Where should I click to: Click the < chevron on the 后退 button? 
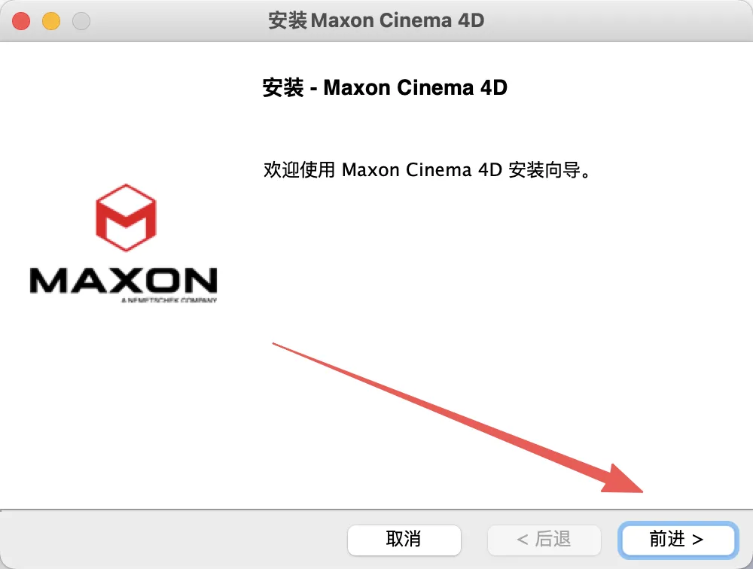(x=523, y=540)
